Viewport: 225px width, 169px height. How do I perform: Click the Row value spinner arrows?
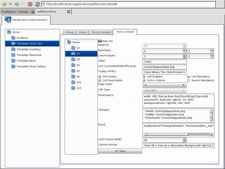tap(185, 51)
